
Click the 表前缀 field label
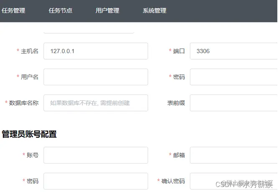[x=176, y=103]
